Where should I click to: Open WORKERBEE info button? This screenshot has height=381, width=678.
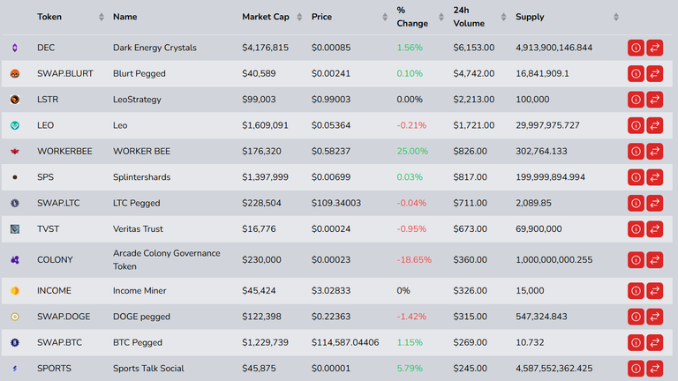(636, 151)
